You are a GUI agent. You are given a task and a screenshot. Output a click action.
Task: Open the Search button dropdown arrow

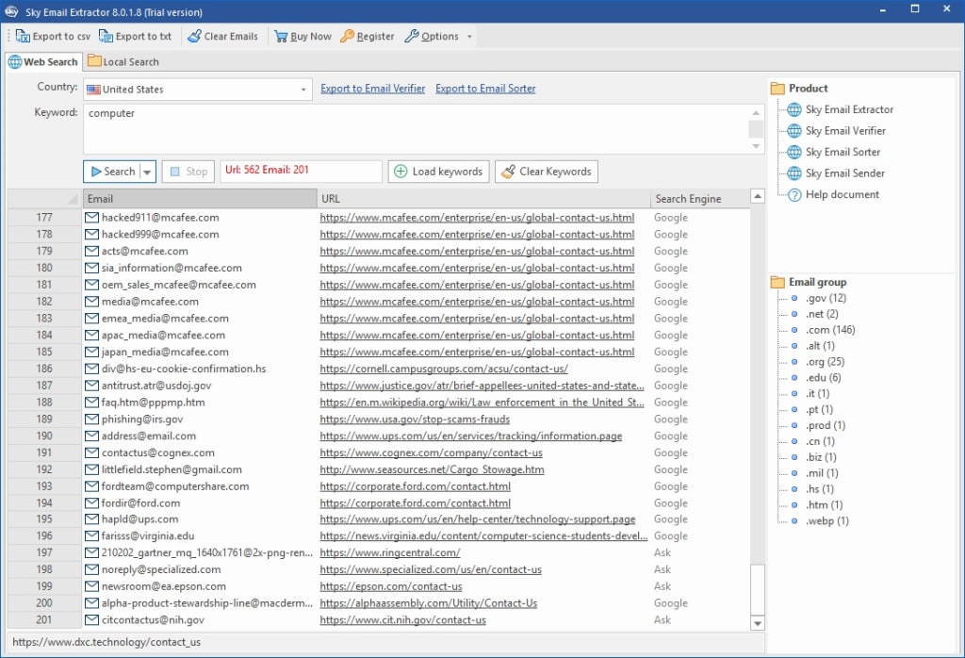tap(148, 172)
